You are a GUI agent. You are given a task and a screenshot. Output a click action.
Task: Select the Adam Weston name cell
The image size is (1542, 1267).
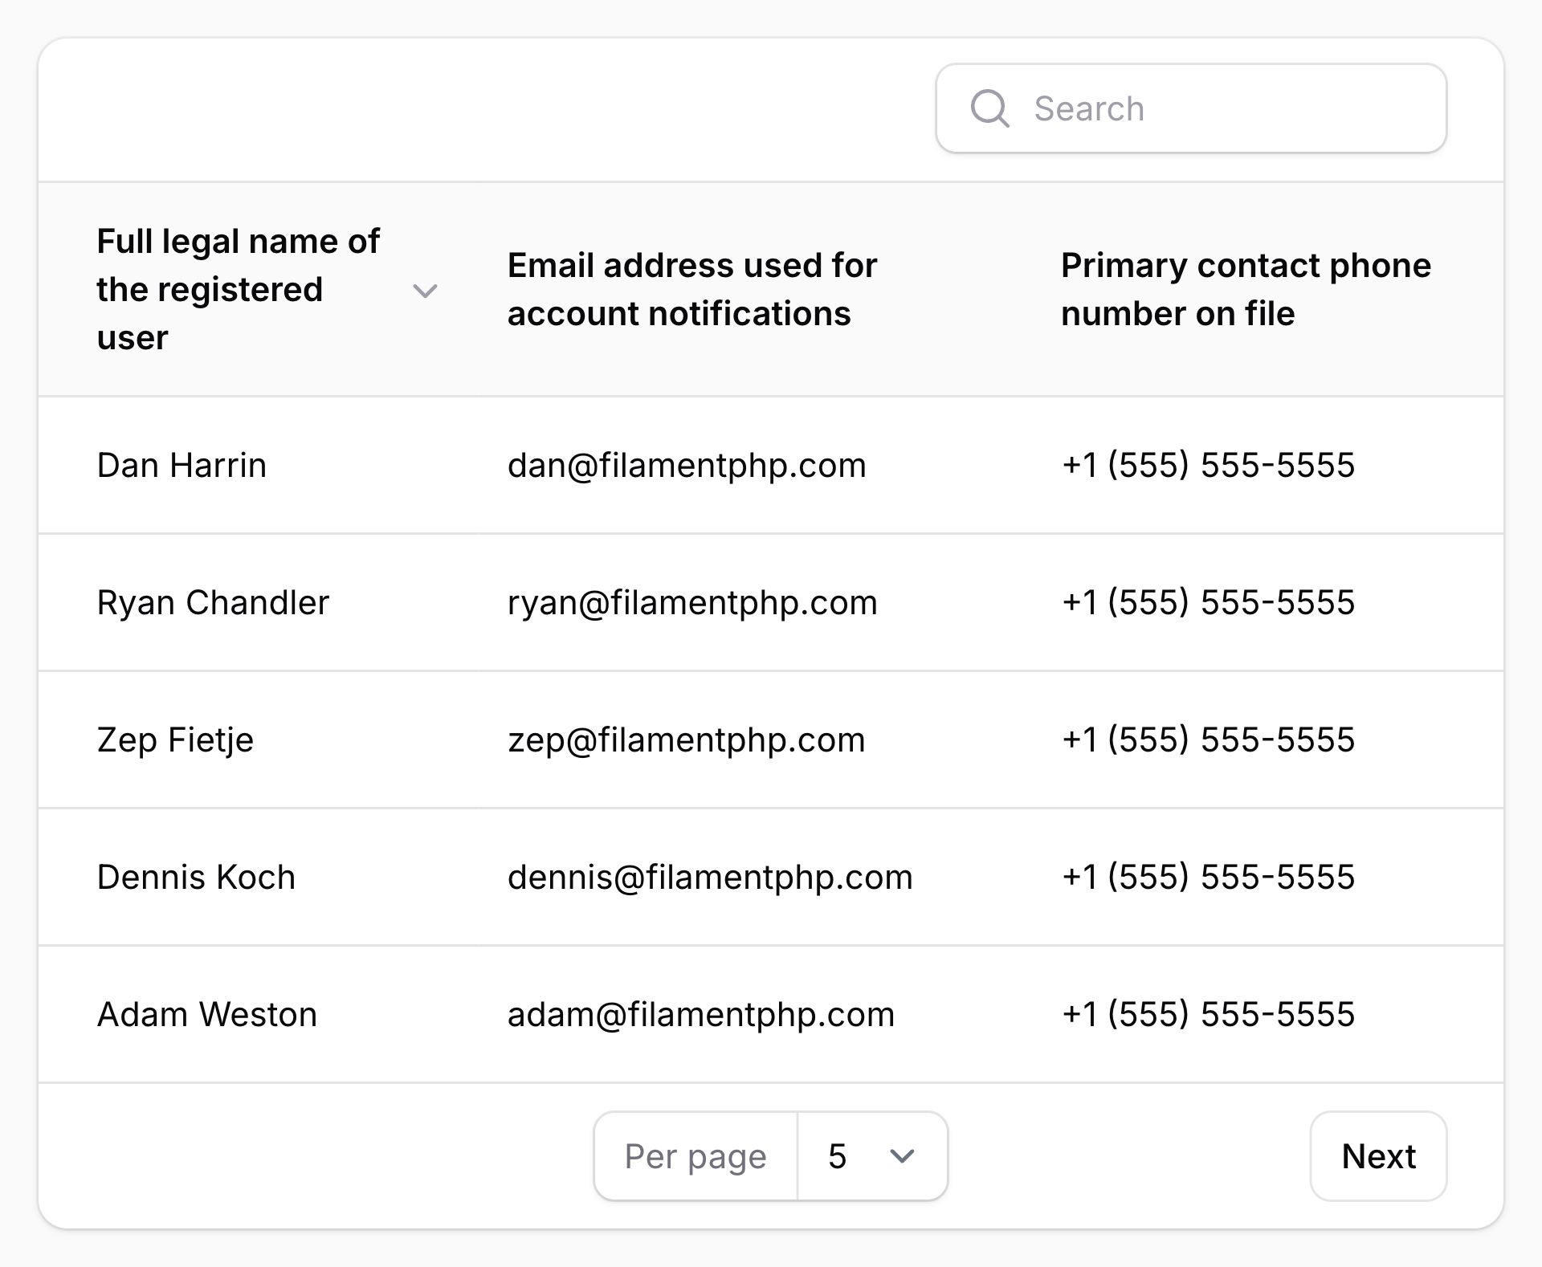coord(207,1014)
